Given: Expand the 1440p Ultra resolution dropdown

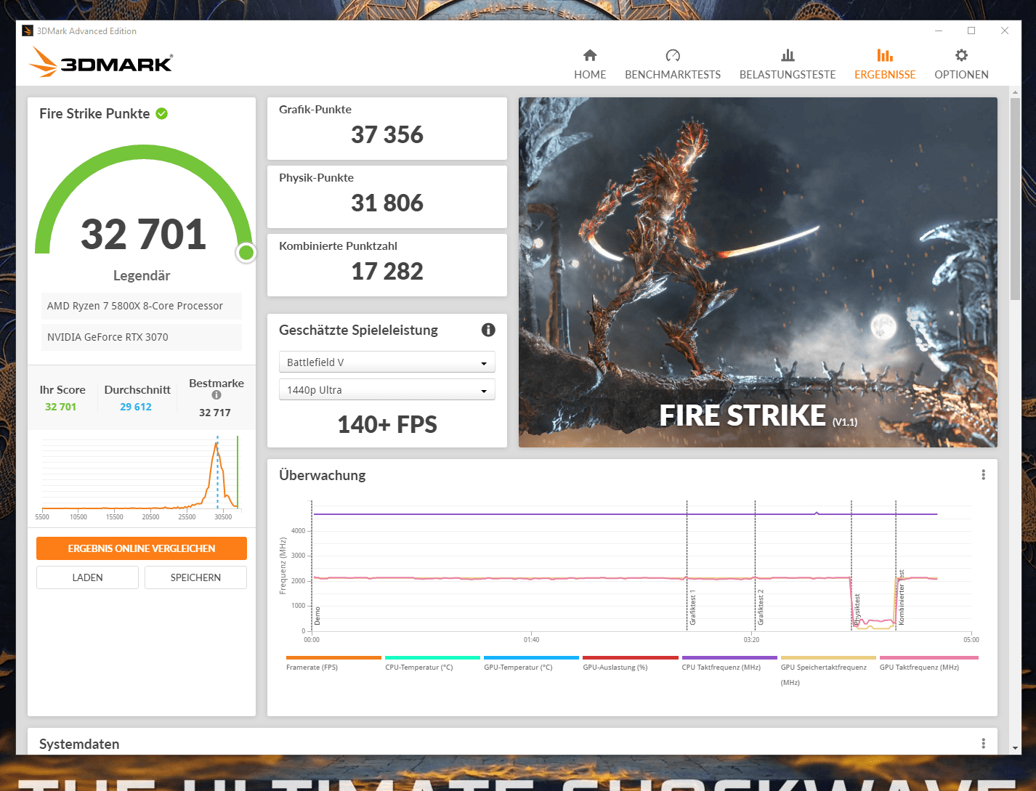Looking at the screenshot, I should (x=387, y=390).
